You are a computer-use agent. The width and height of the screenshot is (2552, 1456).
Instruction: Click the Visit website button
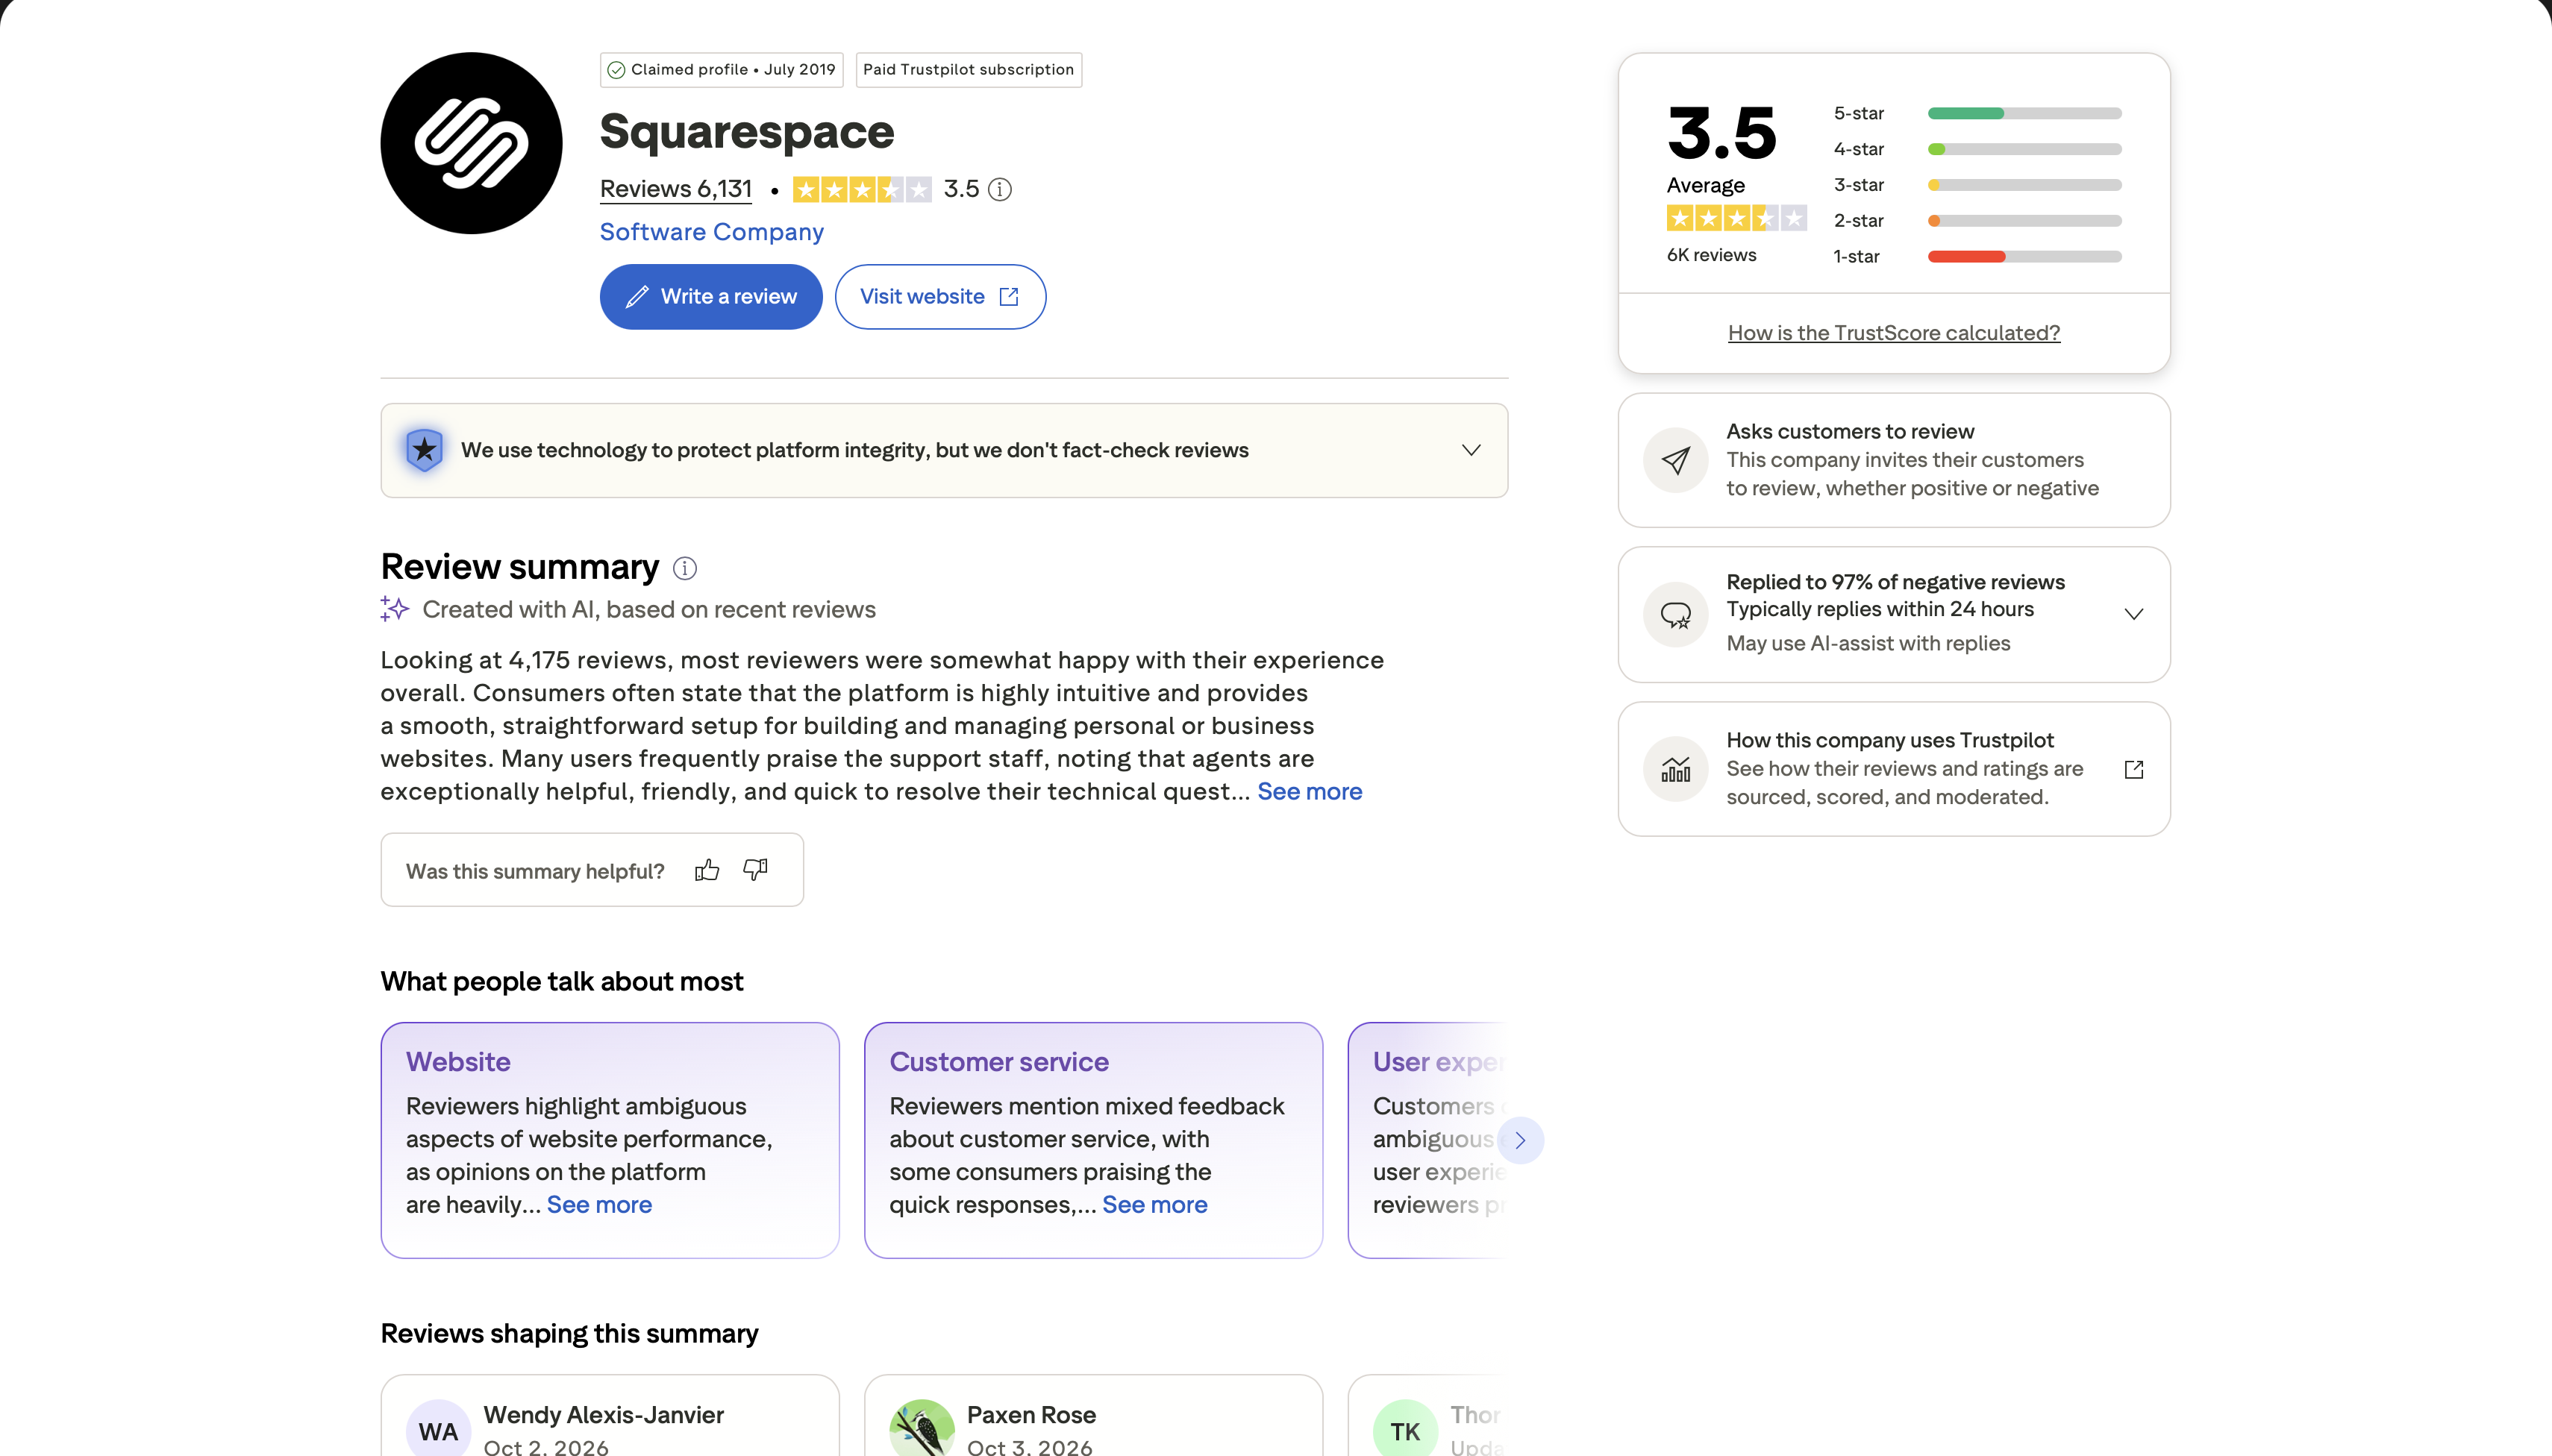coord(940,297)
